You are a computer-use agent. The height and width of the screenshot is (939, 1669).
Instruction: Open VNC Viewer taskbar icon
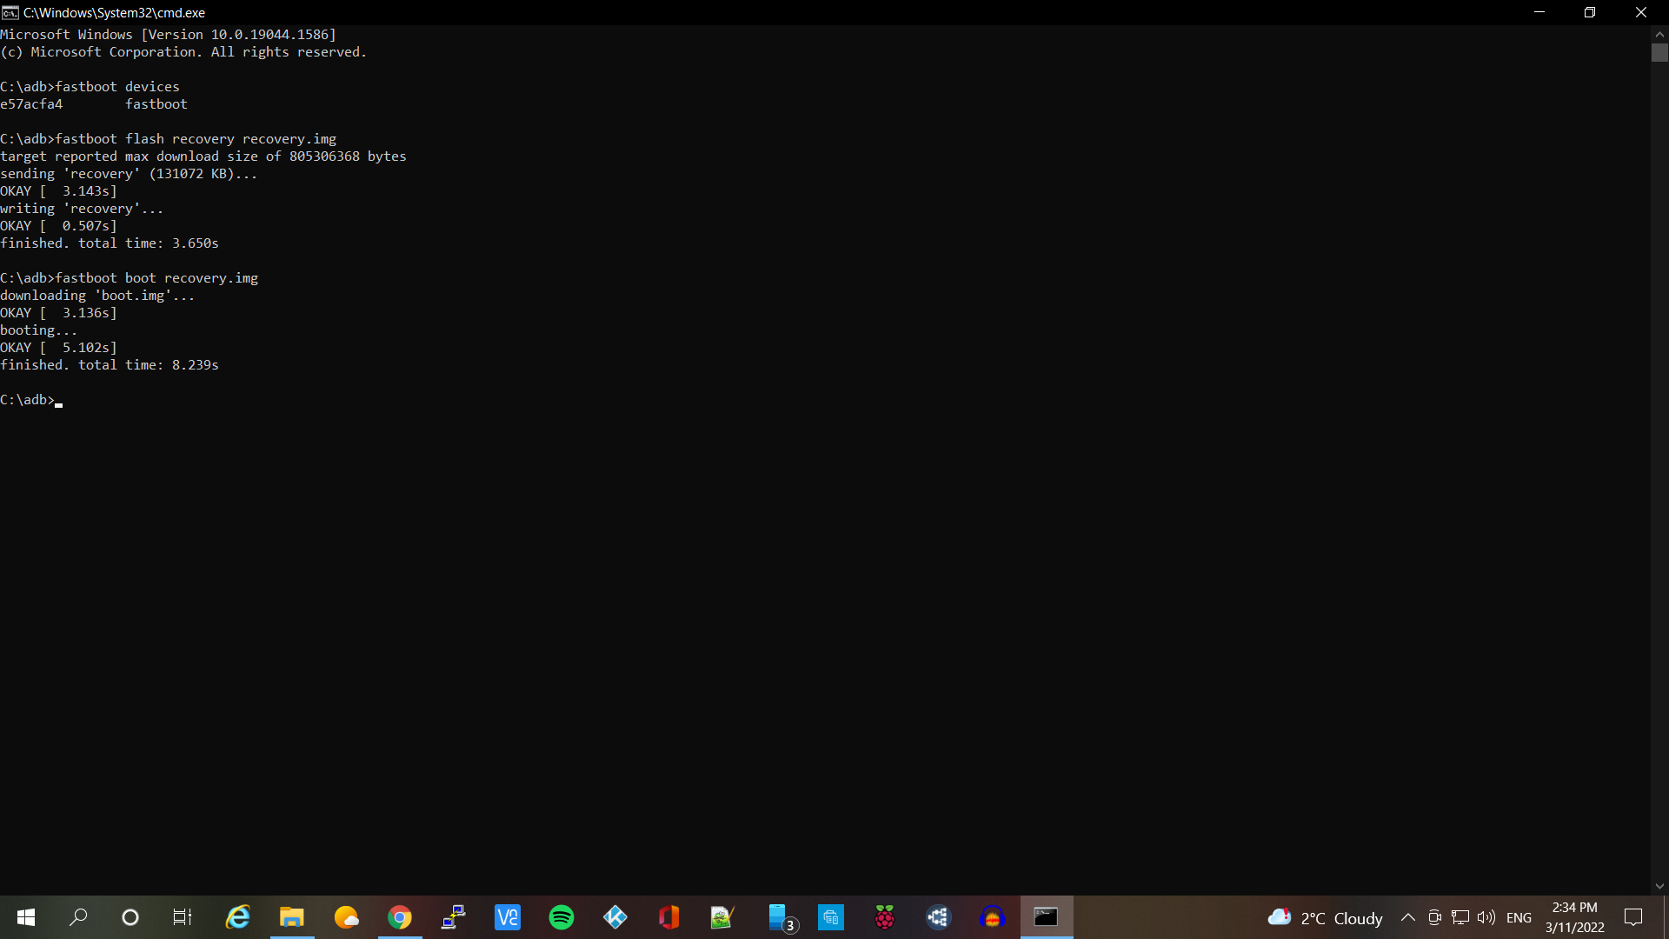(508, 917)
